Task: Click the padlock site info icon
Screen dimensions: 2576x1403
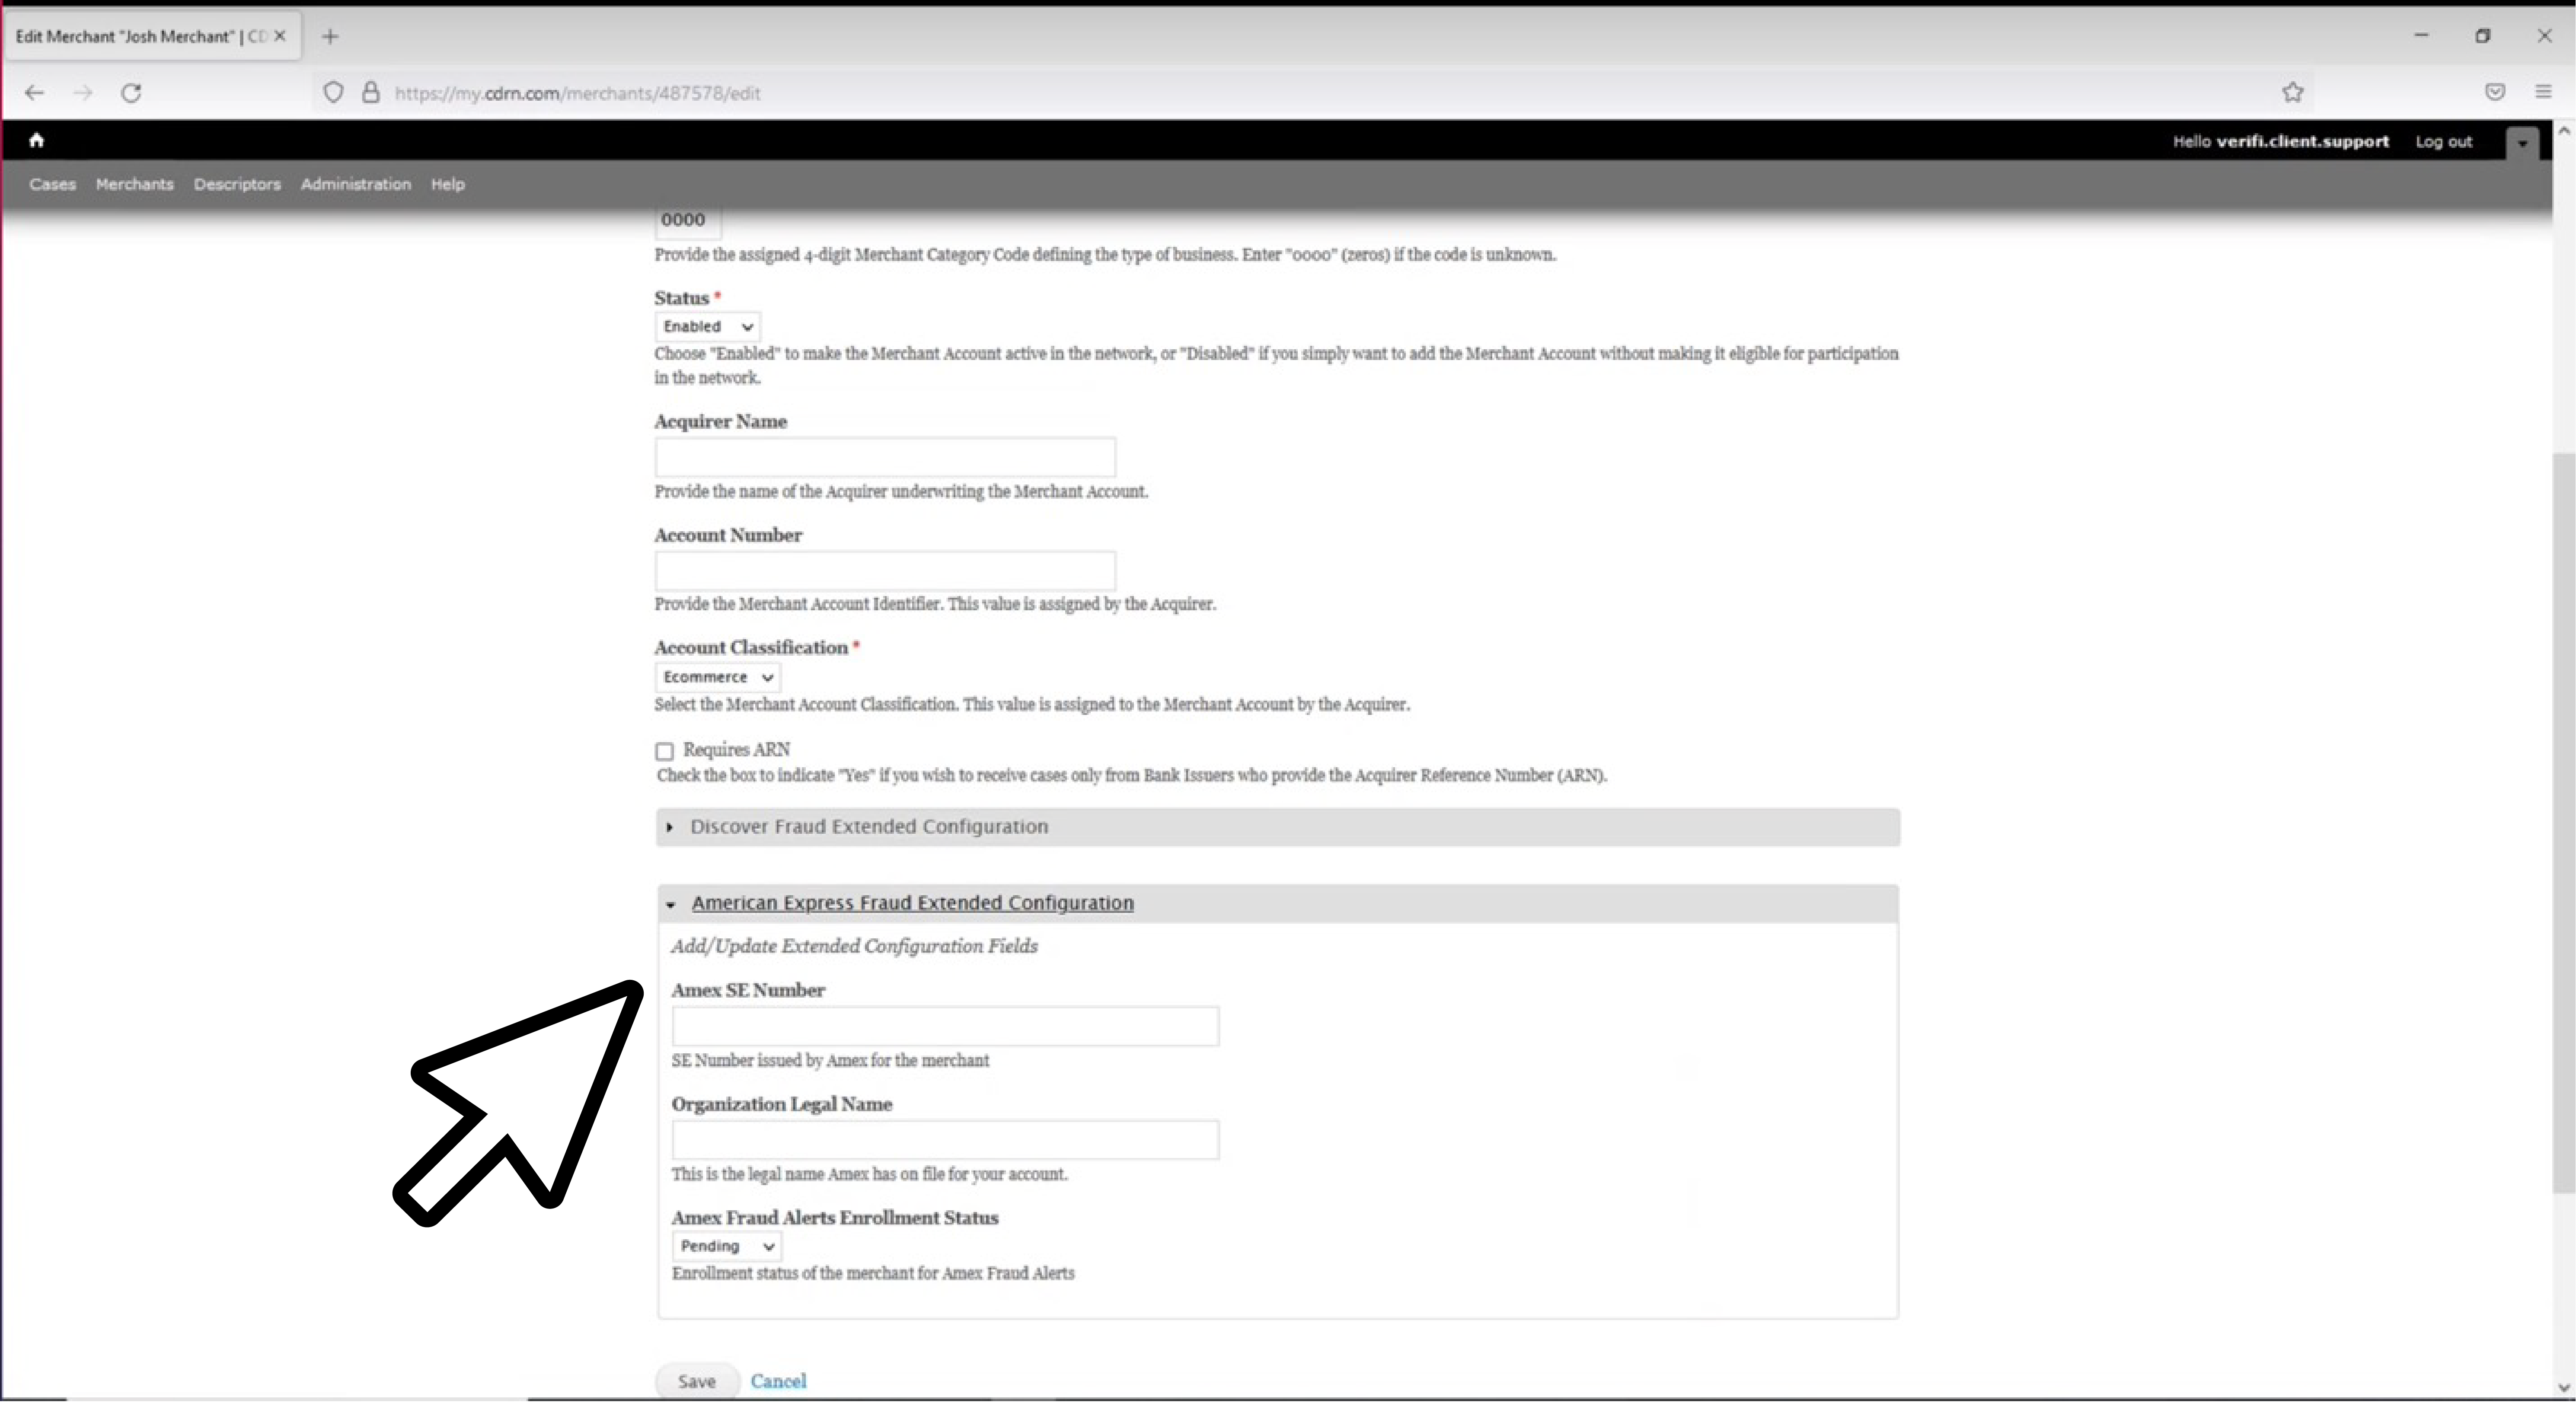Action: [x=371, y=93]
